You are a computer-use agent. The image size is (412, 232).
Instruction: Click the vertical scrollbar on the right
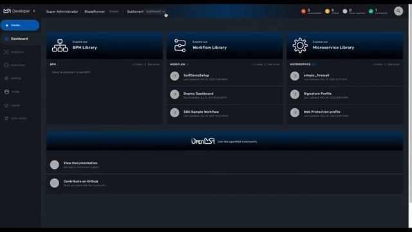tap(410, 105)
